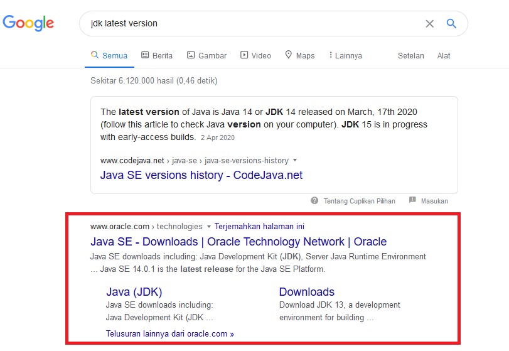509x351 pixels.
Task: Expand the codejava.net result dropdown arrow
Action: point(295,160)
